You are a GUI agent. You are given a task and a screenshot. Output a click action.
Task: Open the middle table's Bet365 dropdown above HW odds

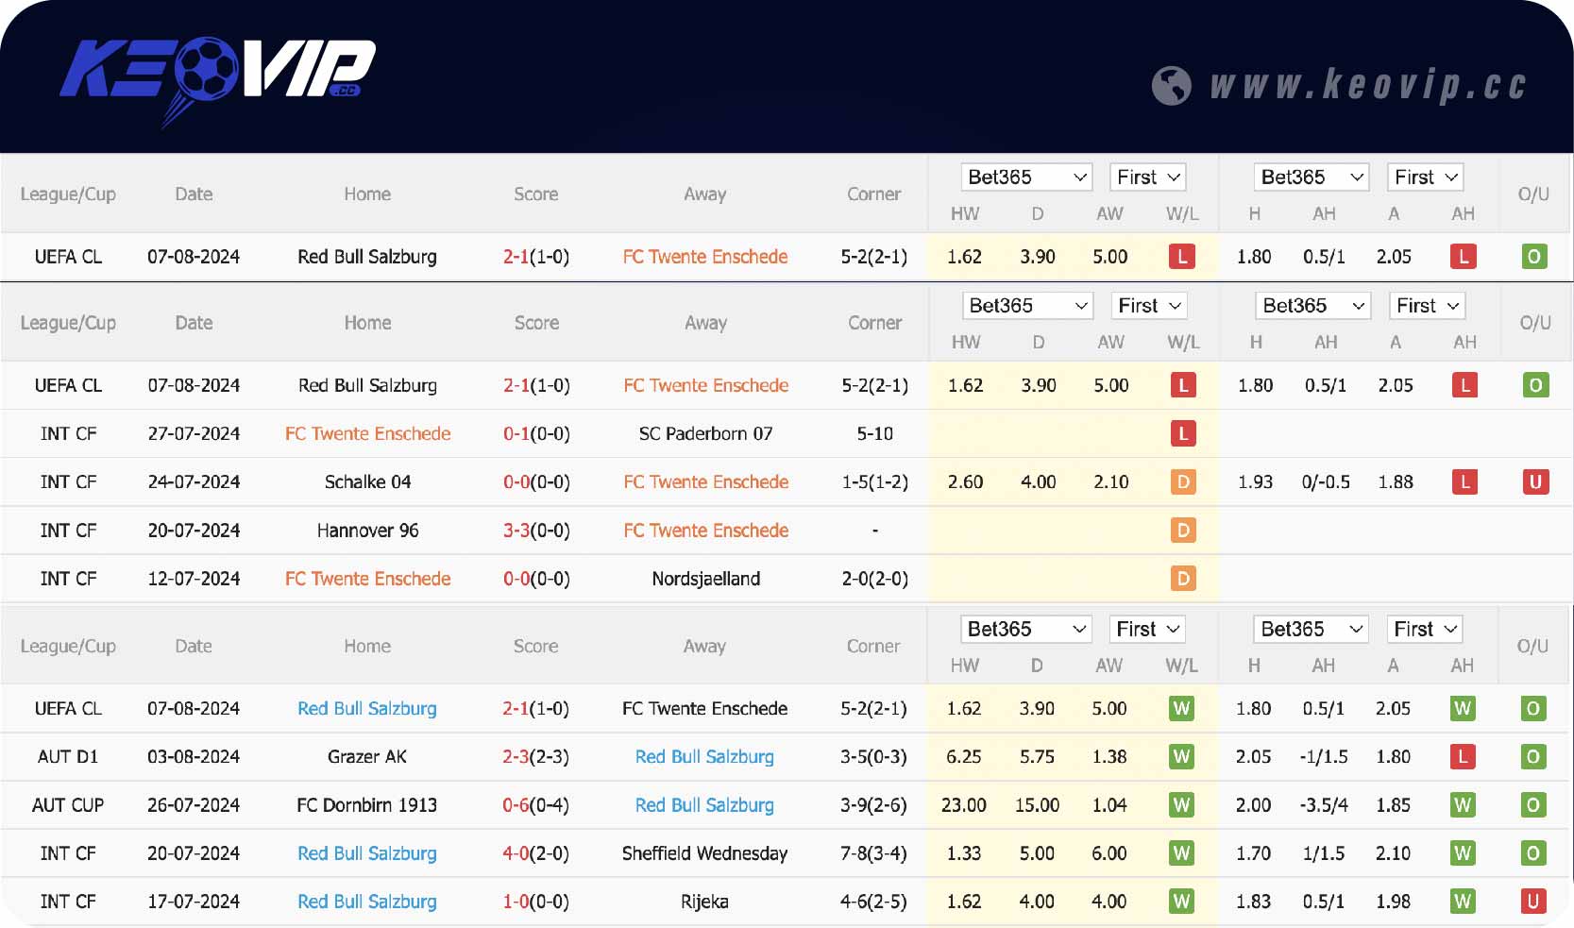[1028, 306]
